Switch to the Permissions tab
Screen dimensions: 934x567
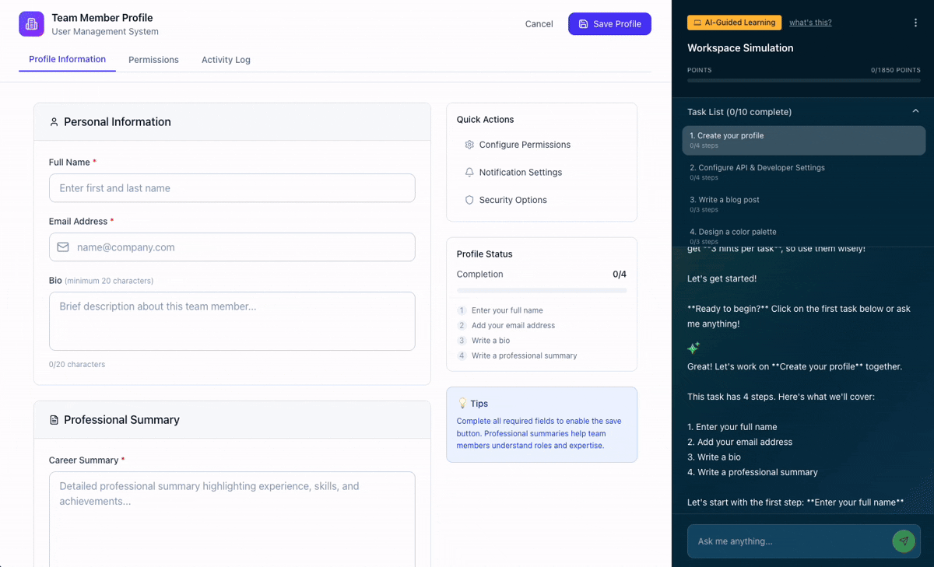point(153,60)
